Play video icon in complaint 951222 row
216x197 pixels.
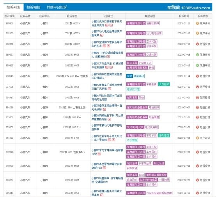click(113, 140)
